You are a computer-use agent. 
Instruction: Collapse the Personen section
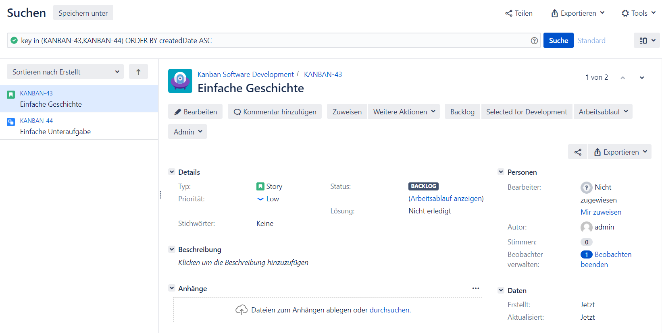pos(501,172)
